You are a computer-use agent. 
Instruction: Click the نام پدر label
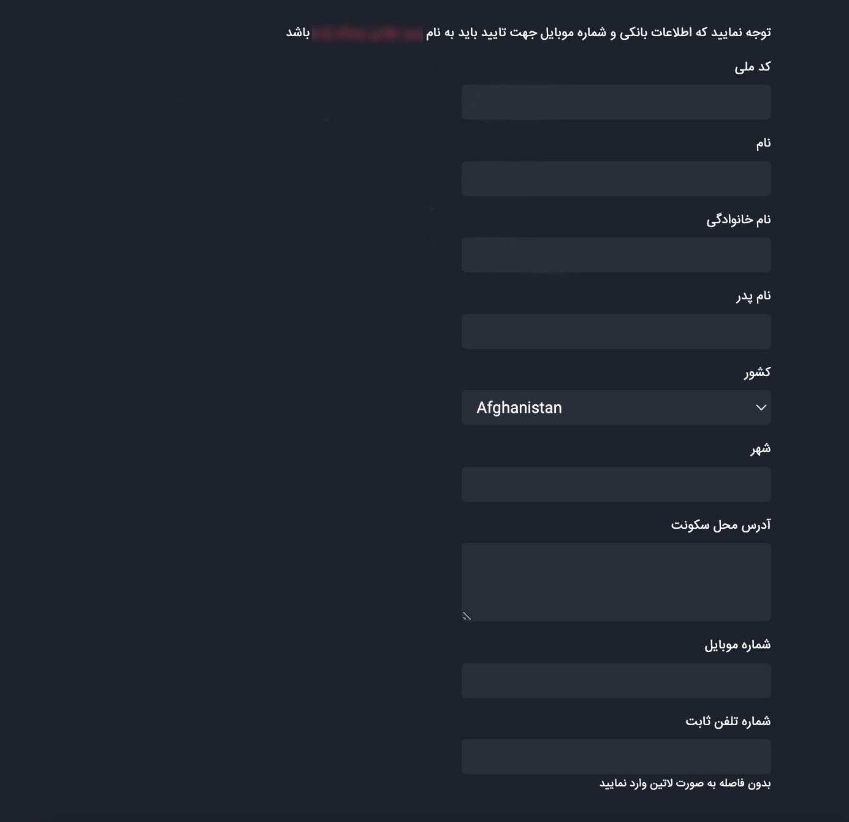[x=753, y=296]
